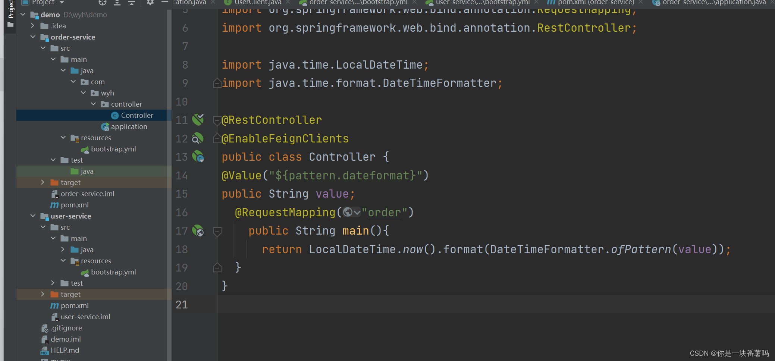
Task: Click the request mapping gutter icon line 17
Action: point(198,230)
